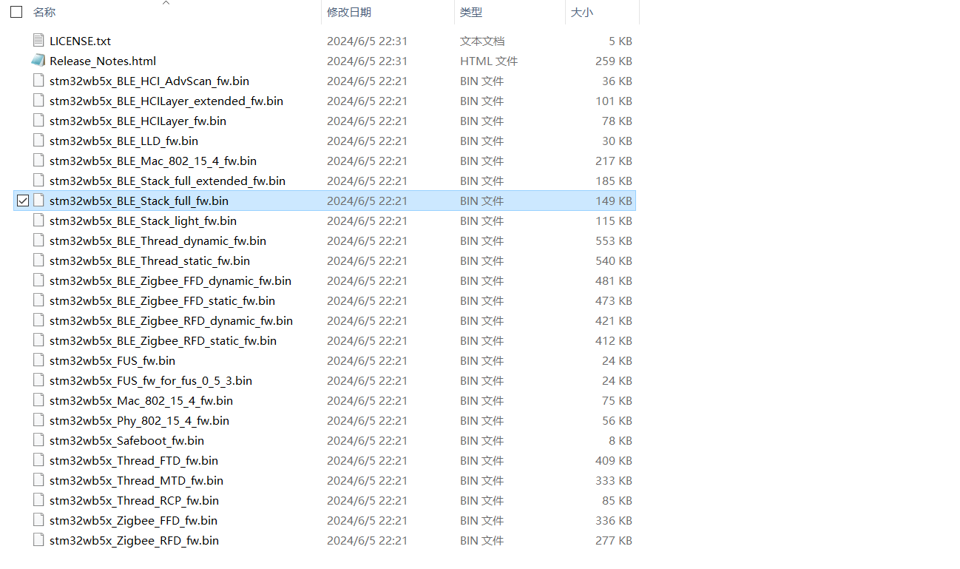Click icon of stm32wb5x_Mac_802_15_4_fw.bin
Viewport: 960px width, 569px height.
(38, 400)
